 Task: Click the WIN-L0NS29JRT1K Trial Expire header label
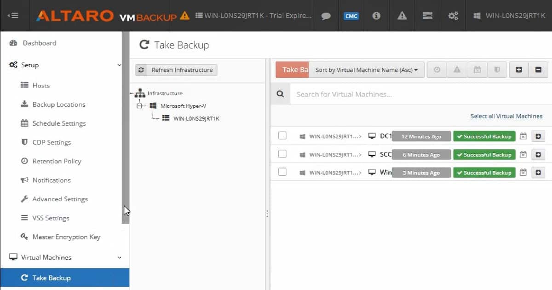(x=254, y=16)
